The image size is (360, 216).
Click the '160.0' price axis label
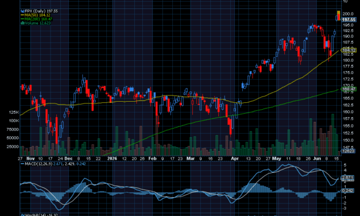tap(348, 112)
